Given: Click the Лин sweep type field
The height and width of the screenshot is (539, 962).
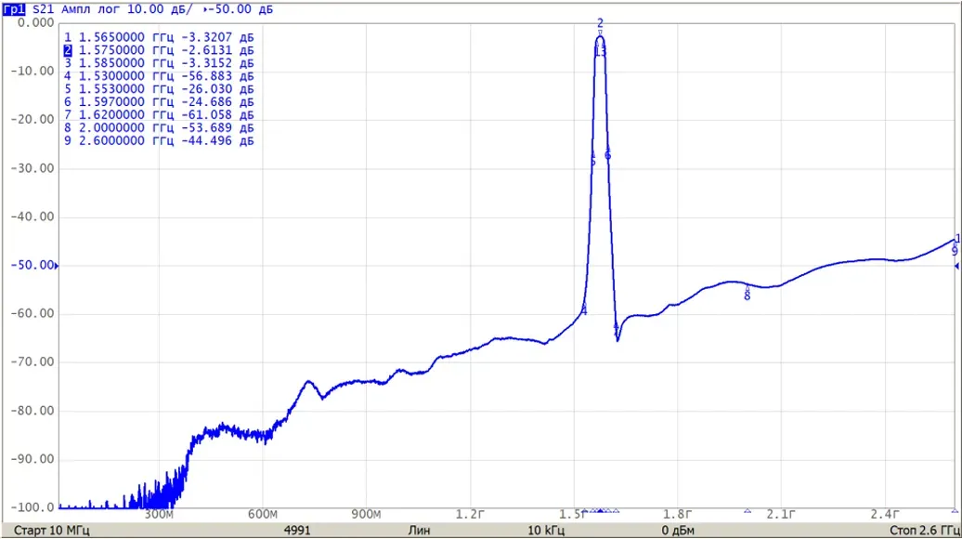Looking at the screenshot, I should 419,531.
